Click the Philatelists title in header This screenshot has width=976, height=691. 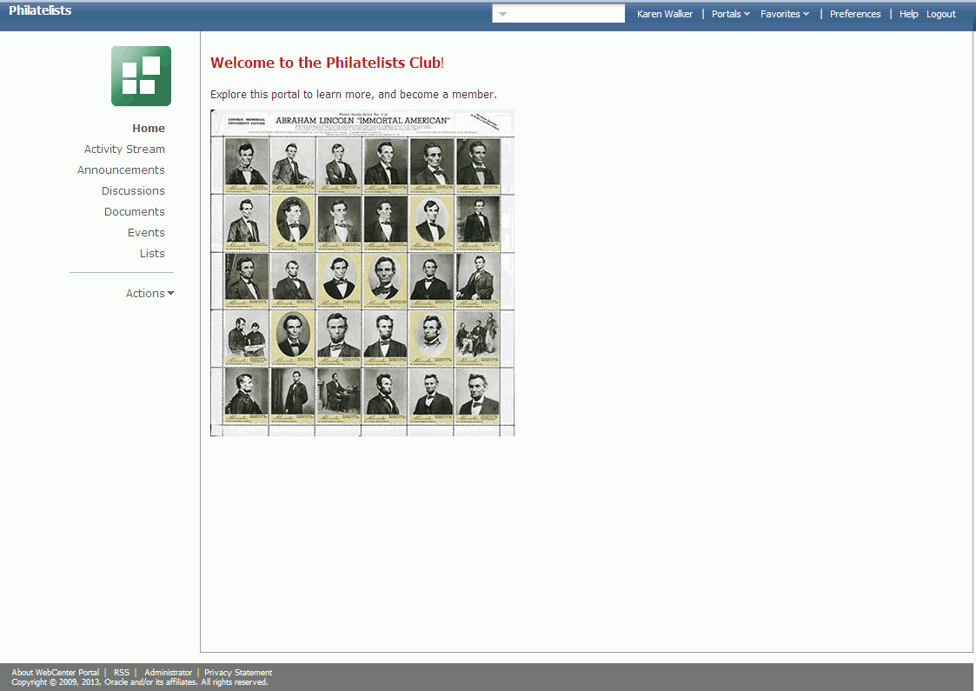point(40,10)
